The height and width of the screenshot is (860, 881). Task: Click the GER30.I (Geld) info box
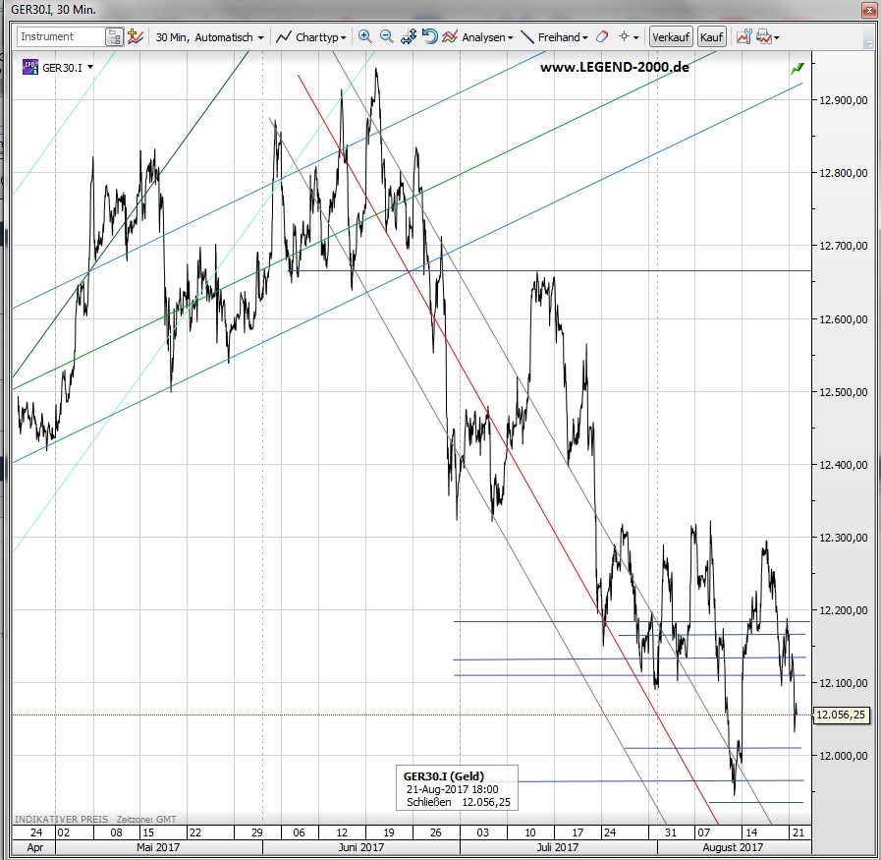click(457, 788)
